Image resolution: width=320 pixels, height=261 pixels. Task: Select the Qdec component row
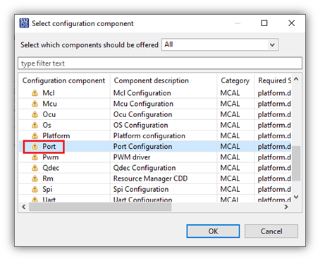(x=155, y=168)
